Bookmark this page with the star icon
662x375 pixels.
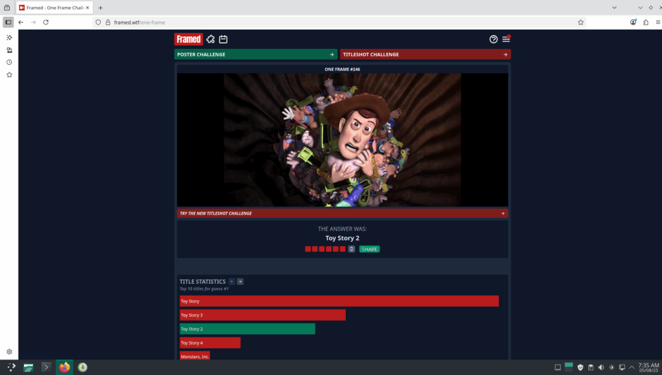581,22
